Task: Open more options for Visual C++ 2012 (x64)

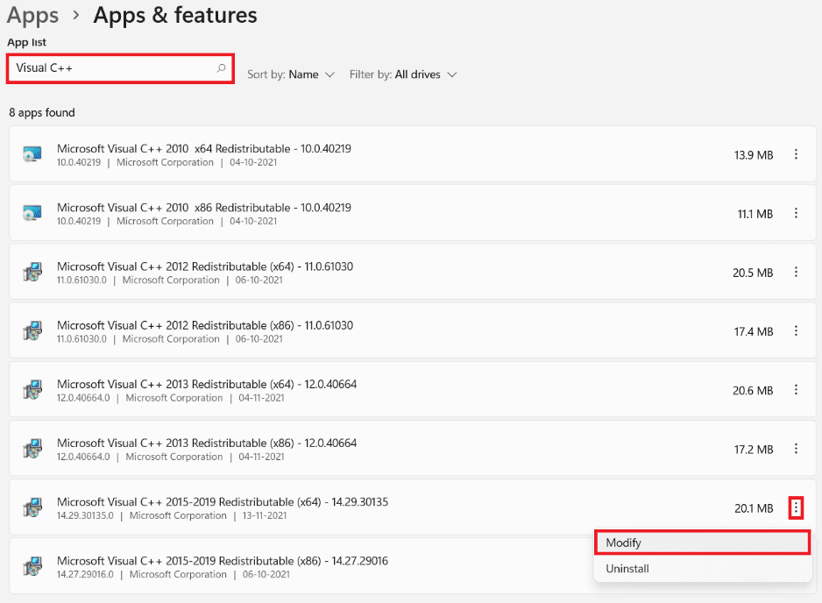Action: [x=796, y=273]
